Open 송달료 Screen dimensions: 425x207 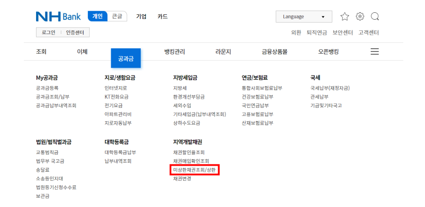[x=43, y=170]
